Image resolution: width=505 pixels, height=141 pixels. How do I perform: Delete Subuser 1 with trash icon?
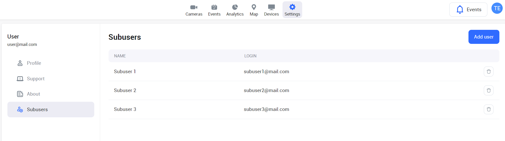[488, 72]
